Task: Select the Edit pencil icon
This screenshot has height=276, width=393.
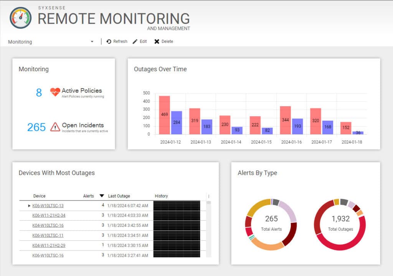Action: pyautogui.click(x=135, y=41)
